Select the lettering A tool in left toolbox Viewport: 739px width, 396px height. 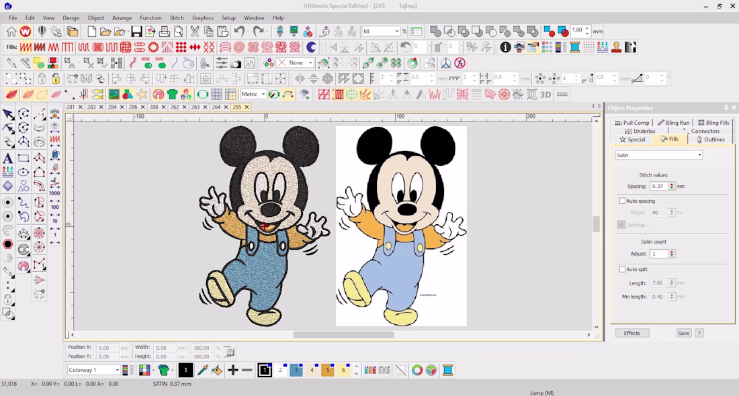[x=7, y=158]
